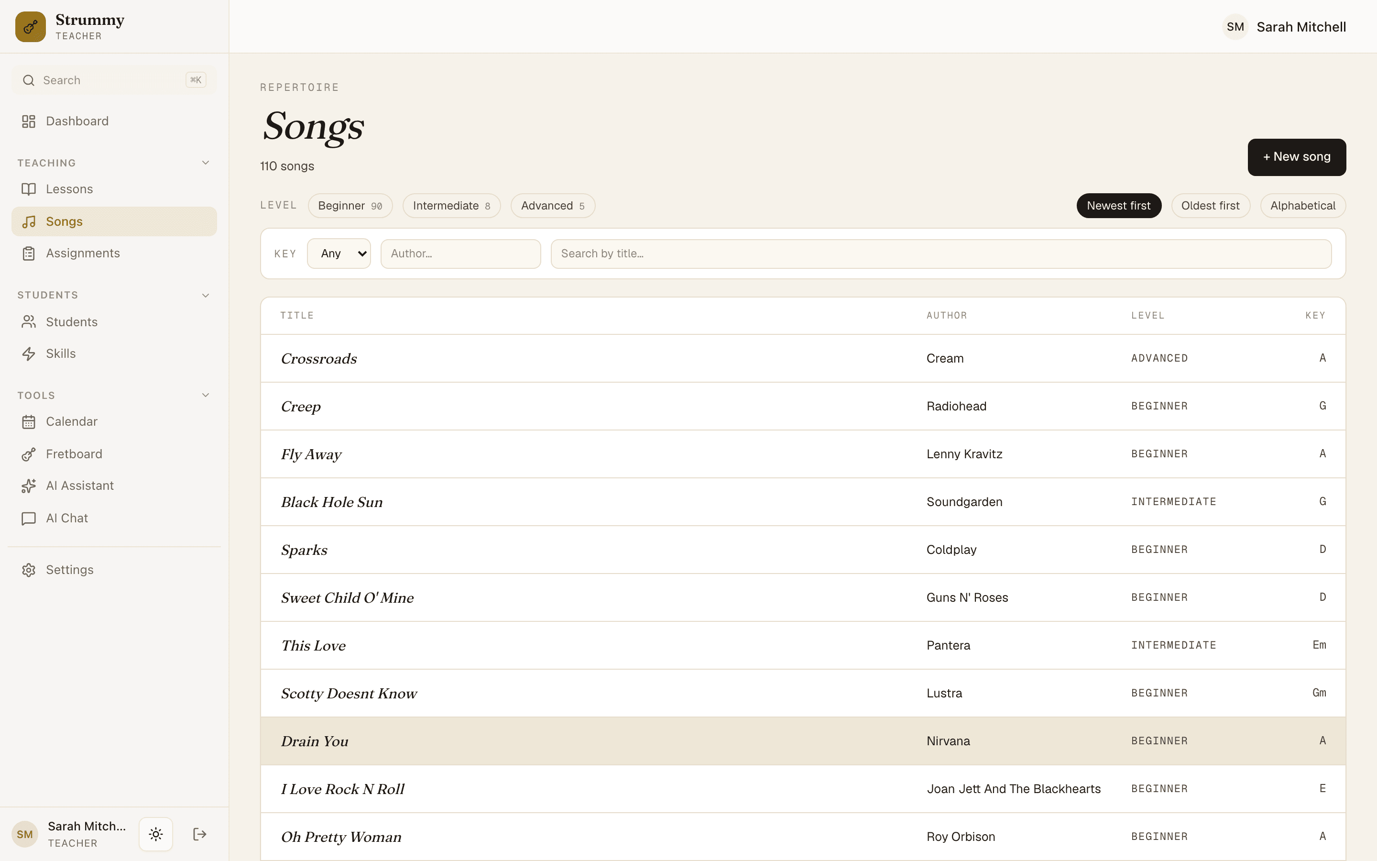
Task: Select Newest first sorting
Action: click(1119, 206)
